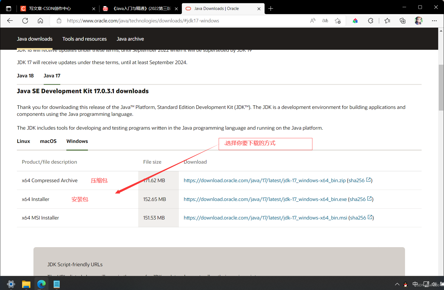Screen dimensions: 444x290
Task: Add this page to favorites
Action: coord(338,21)
